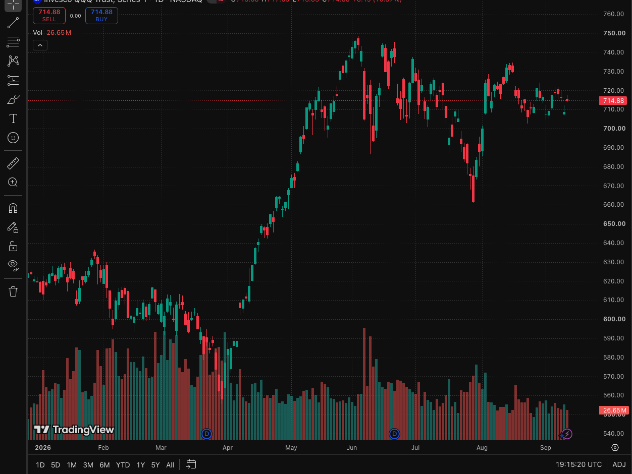
Task: Toggle magnet mode for drawings
Action: (x=13, y=208)
